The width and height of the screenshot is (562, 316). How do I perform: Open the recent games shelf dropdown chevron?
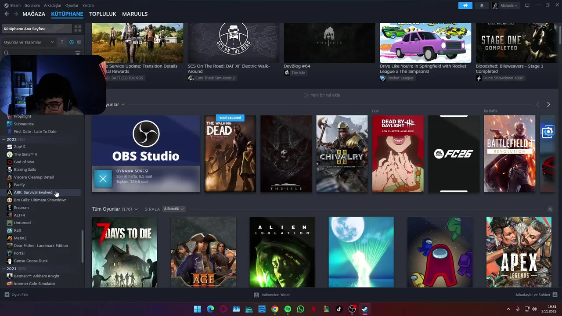[x=123, y=104]
